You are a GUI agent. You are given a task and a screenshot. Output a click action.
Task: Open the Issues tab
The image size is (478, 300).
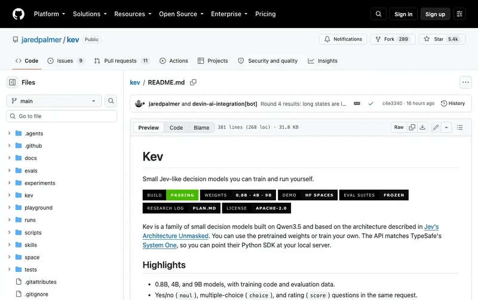click(x=66, y=61)
